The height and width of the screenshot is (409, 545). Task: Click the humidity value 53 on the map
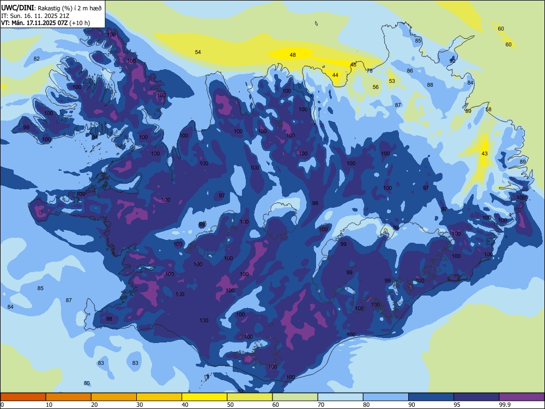(392, 81)
